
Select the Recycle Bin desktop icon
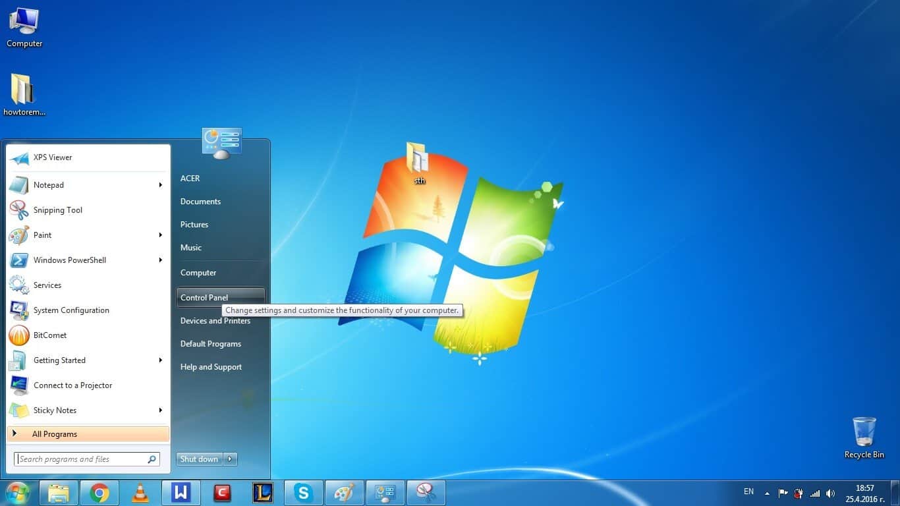point(864,437)
